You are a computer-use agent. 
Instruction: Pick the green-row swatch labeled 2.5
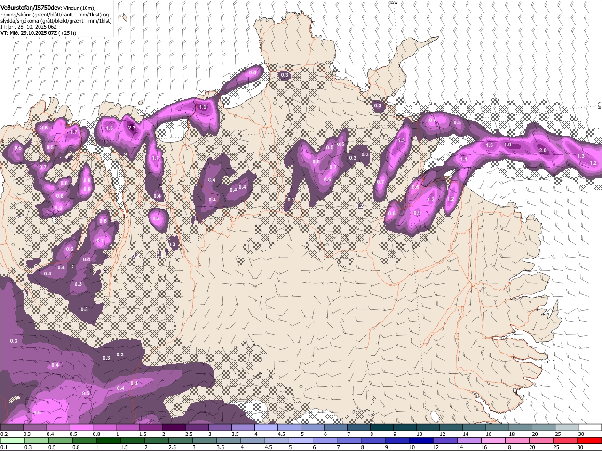coord(181,441)
